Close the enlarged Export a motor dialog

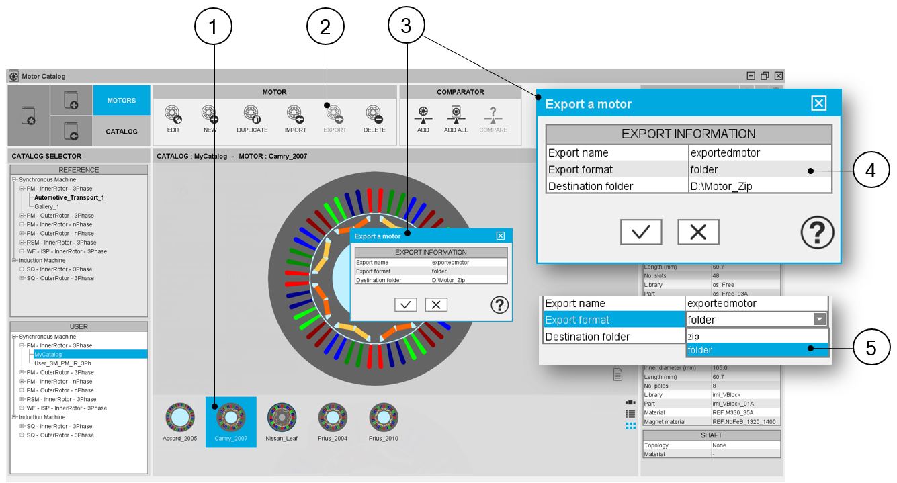(x=818, y=103)
